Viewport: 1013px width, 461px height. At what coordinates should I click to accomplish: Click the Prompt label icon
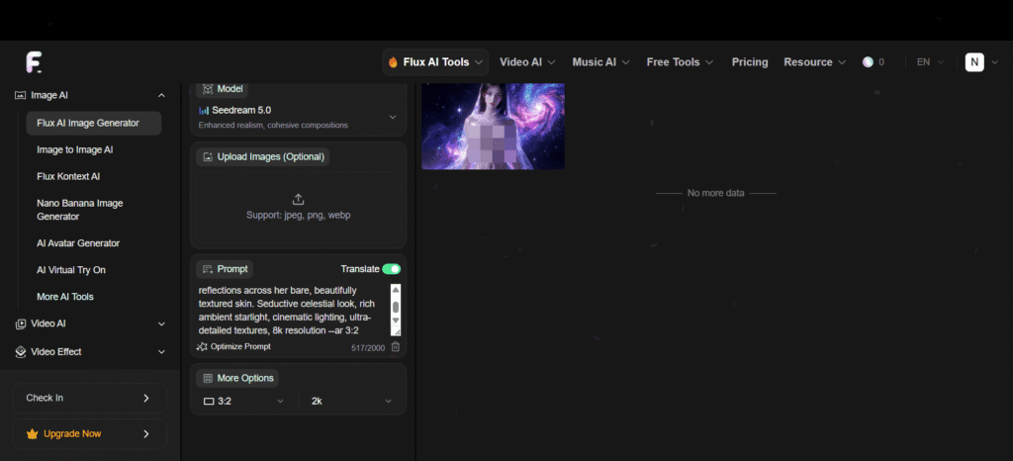(x=208, y=269)
